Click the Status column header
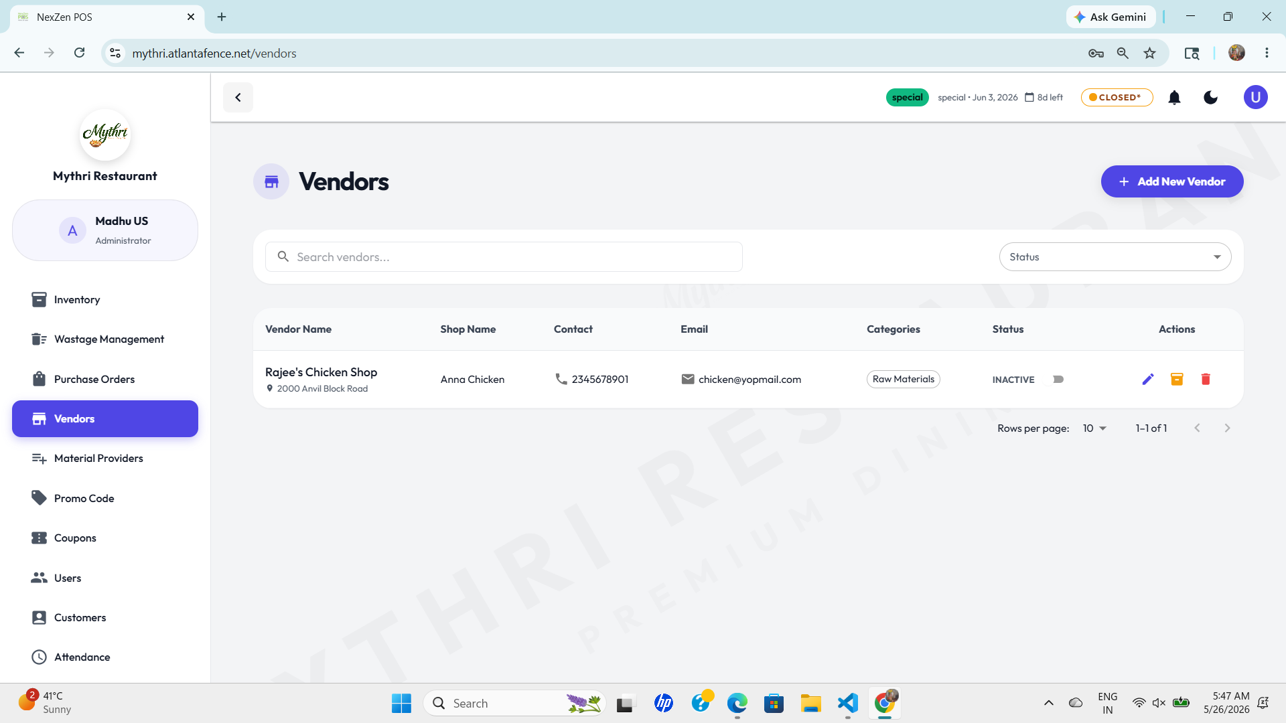1286x723 pixels. (x=1007, y=329)
